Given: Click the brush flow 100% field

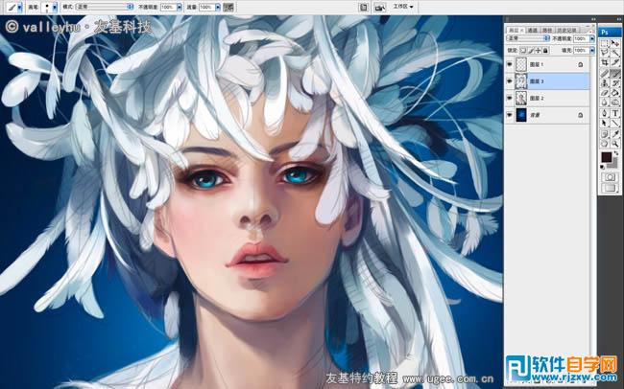Looking at the screenshot, I should pos(207,7).
